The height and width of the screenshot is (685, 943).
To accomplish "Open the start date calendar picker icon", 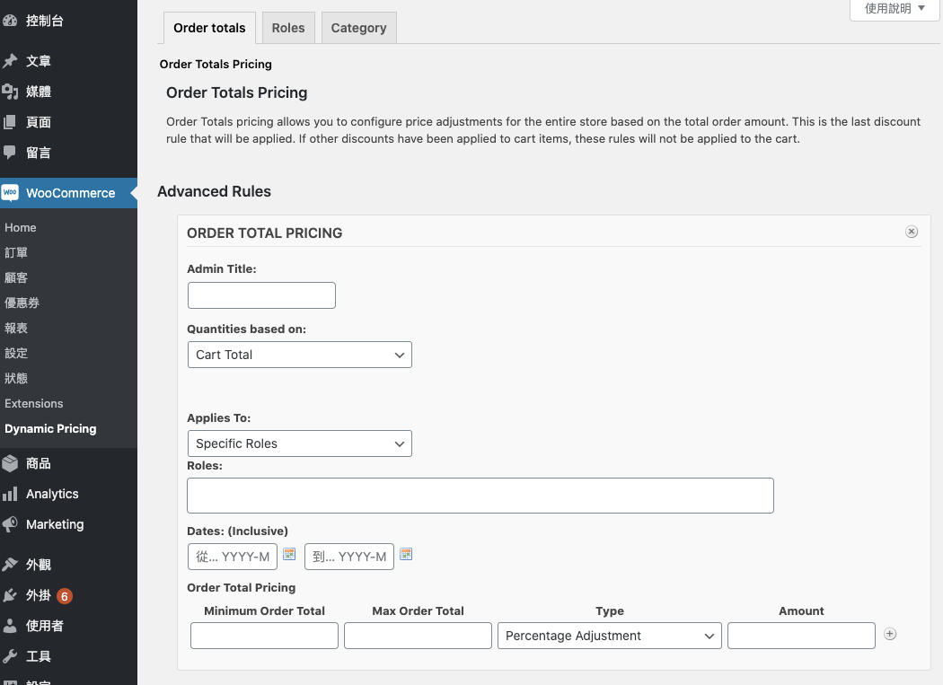I will point(289,555).
